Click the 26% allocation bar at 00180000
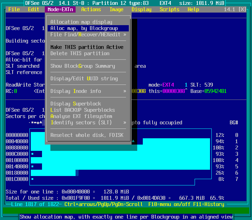Viewport: 252px width, 220px height. point(53,173)
